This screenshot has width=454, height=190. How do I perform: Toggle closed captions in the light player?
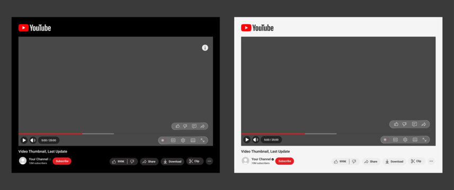click(395, 140)
